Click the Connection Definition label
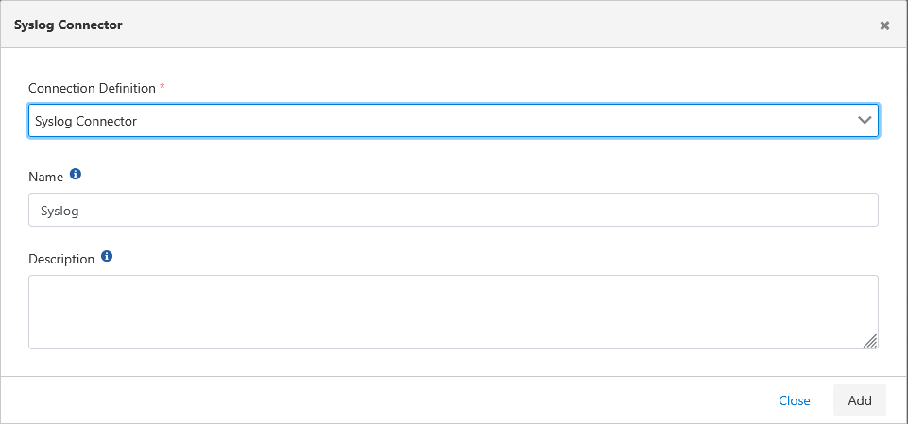908x424 pixels. pos(92,88)
